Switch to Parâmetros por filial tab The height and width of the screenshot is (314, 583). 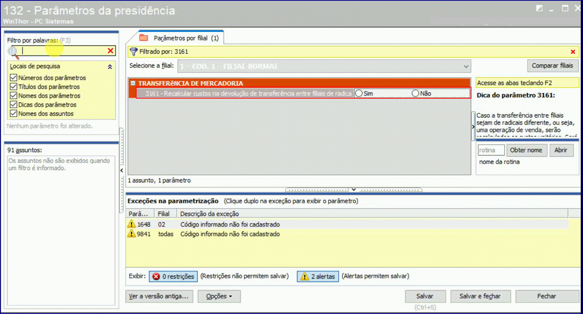(x=181, y=38)
